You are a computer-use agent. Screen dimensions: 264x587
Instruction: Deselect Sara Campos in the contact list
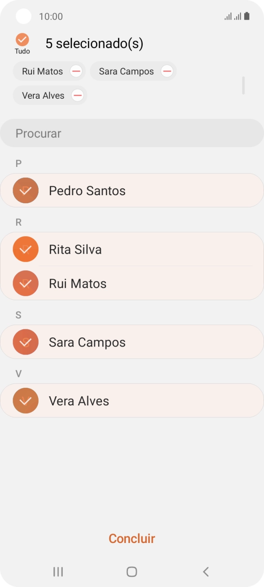pos(26,342)
